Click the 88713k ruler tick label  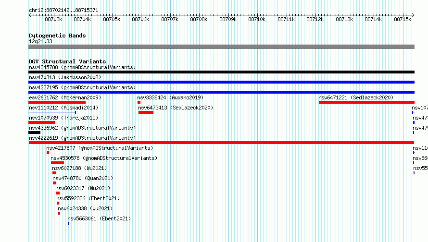pos(344,19)
